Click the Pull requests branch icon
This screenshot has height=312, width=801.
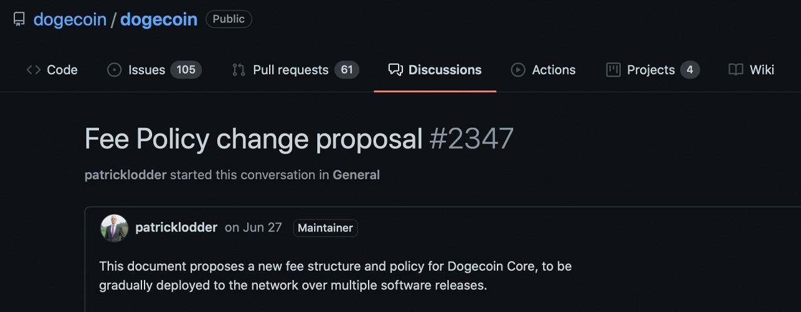(238, 70)
